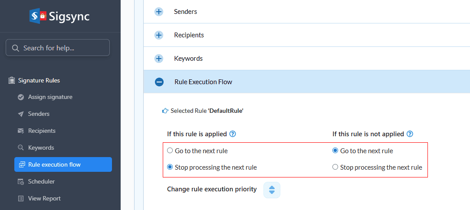Expand the Senders section
Viewport: 470px width, 210px height.
coord(159,12)
